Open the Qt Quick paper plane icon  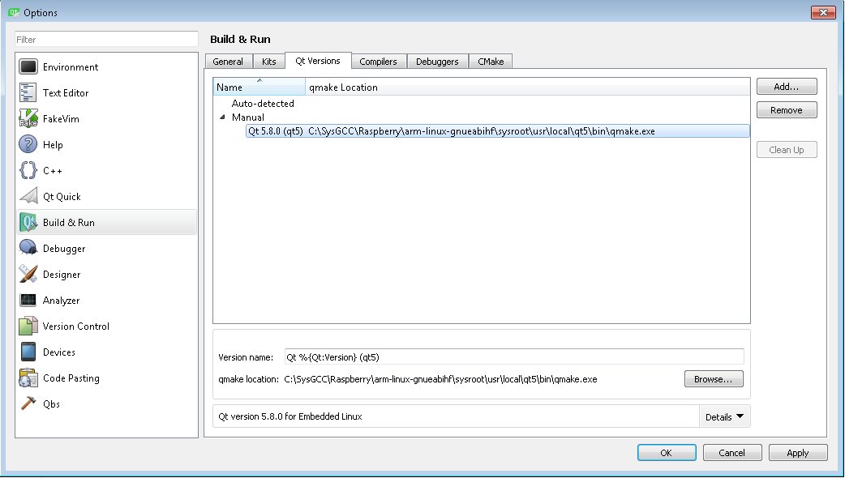tap(28, 196)
